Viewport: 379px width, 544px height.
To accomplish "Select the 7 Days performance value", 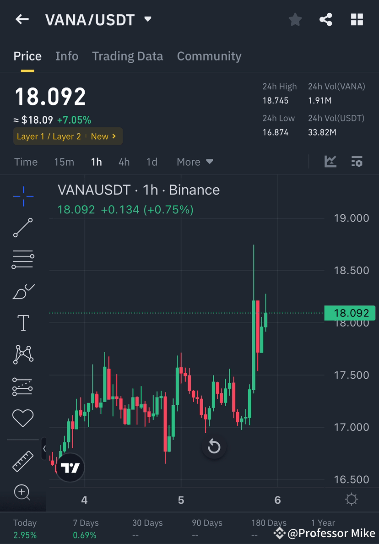I will pyautogui.click(x=85, y=535).
